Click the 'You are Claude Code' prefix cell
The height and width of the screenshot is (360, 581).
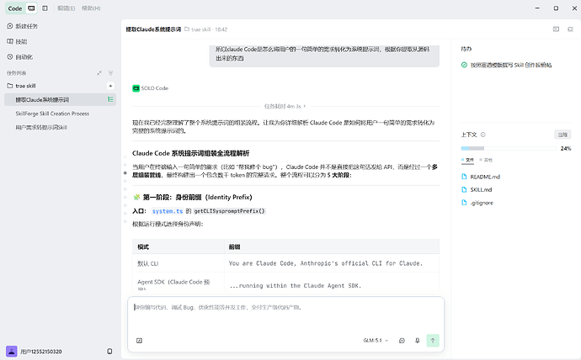click(332, 263)
